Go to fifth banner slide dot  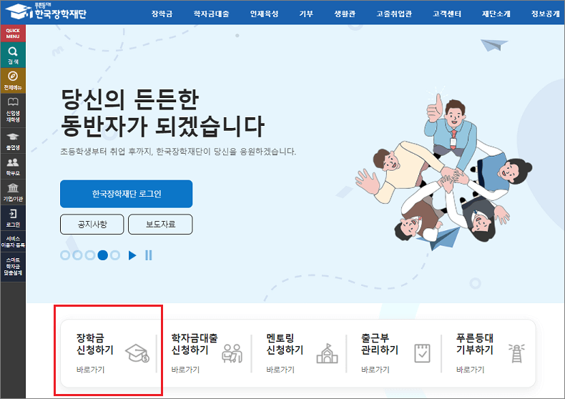point(115,255)
